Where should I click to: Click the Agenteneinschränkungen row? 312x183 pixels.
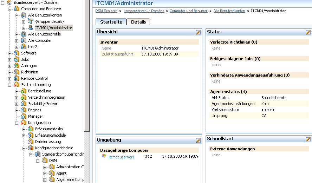coord(259,104)
